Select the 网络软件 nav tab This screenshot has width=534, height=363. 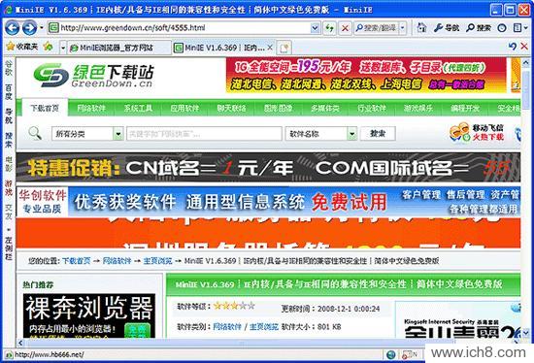[91, 109]
